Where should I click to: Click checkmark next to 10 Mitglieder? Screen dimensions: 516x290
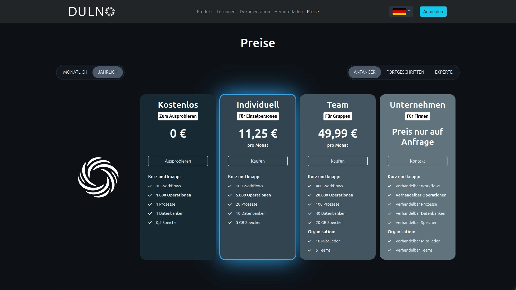(310, 241)
